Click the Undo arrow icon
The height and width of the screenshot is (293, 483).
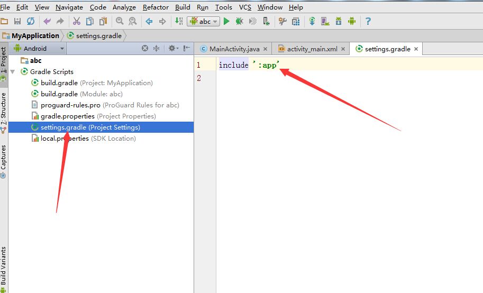[47, 21]
